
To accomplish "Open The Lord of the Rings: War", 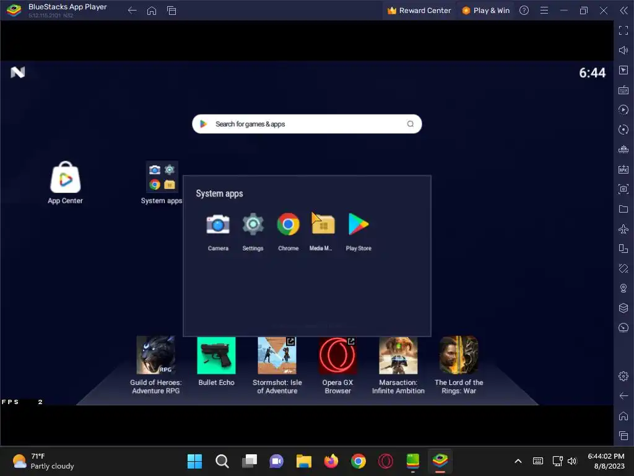I will click(x=459, y=355).
